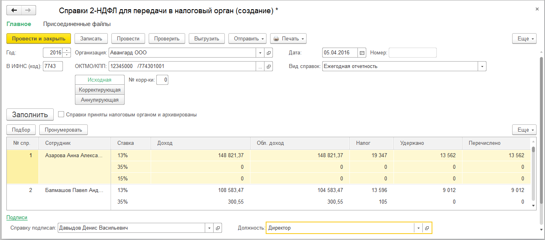Expand the Должность dropdown arrow
Image resolution: width=545 pixels, height=240 pixels.
point(418,228)
